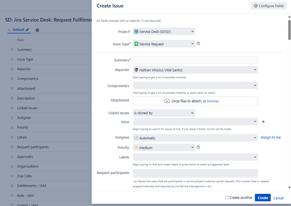Click the pencil edit icon beside Default tab

point(27,30)
